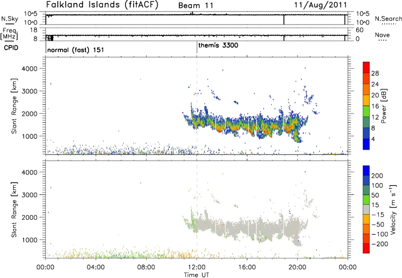Click the 'Power [dB]' color bar label
The image size is (402, 278).
point(383,106)
